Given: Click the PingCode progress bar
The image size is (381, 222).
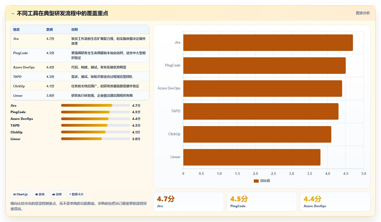Looking at the screenshot, I should pyautogui.click(x=95, y=112).
